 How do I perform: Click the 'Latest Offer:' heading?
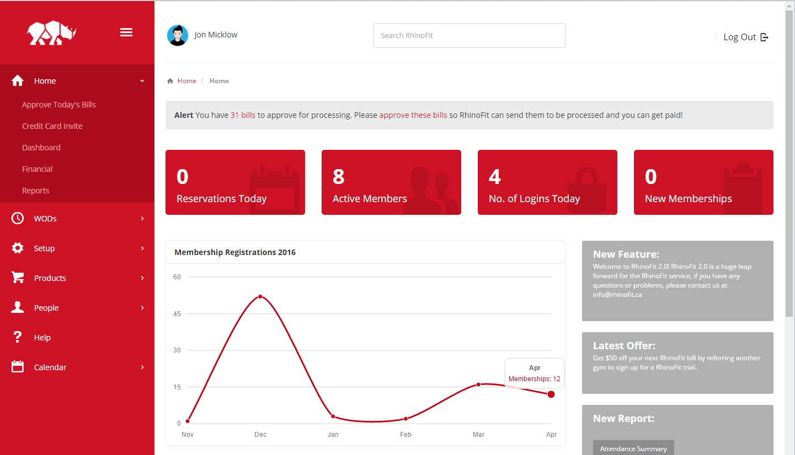[624, 346]
